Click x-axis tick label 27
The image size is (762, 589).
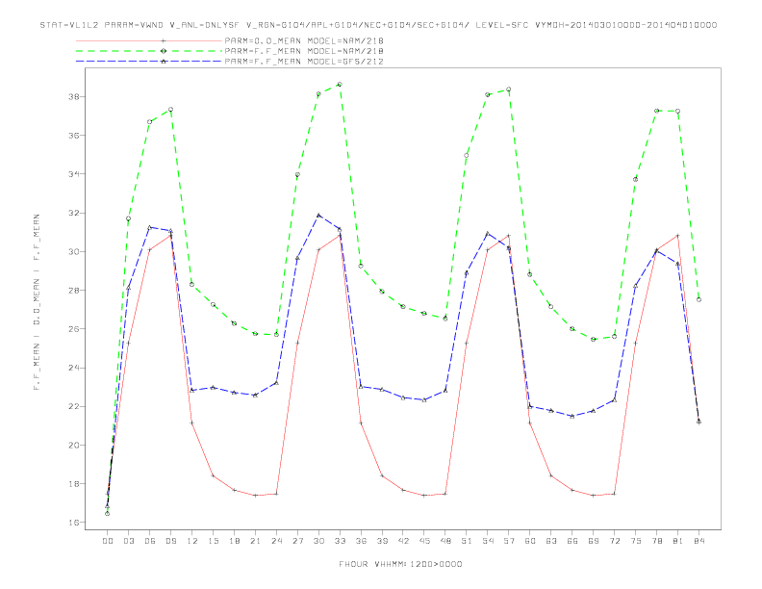298,541
